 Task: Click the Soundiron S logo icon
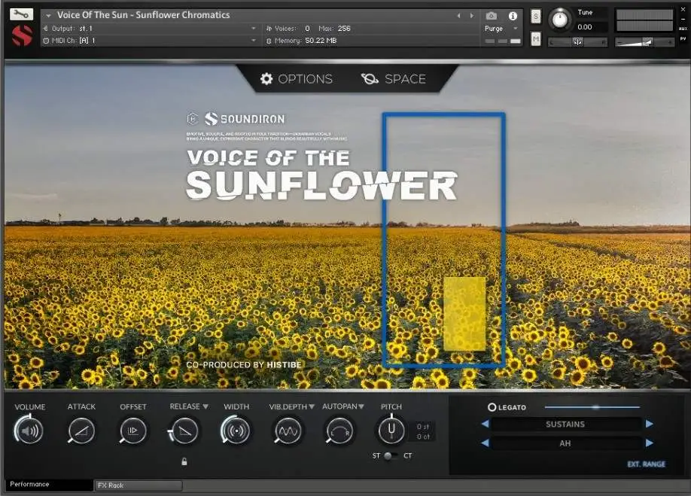pos(22,35)
